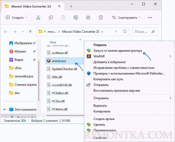The width and height of the screenshot is (175, 142).
Task: Sort by Имя column header
Action: 53,42
